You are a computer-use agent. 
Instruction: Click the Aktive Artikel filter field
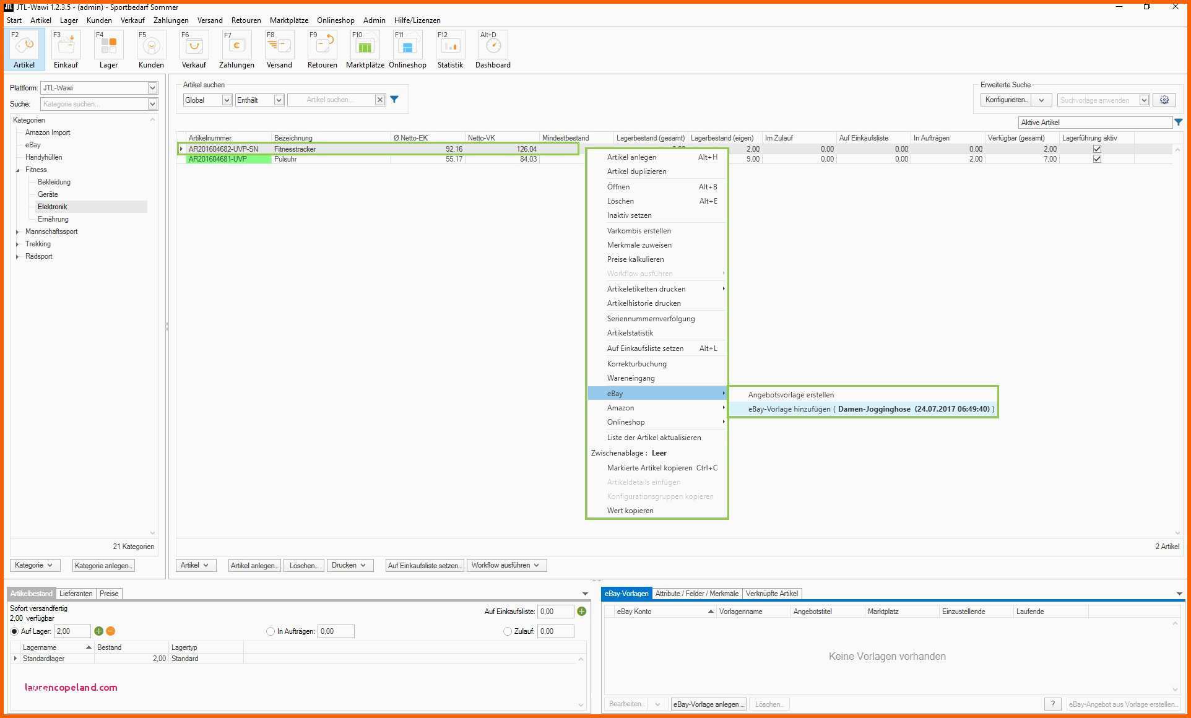pos(1095,123)
